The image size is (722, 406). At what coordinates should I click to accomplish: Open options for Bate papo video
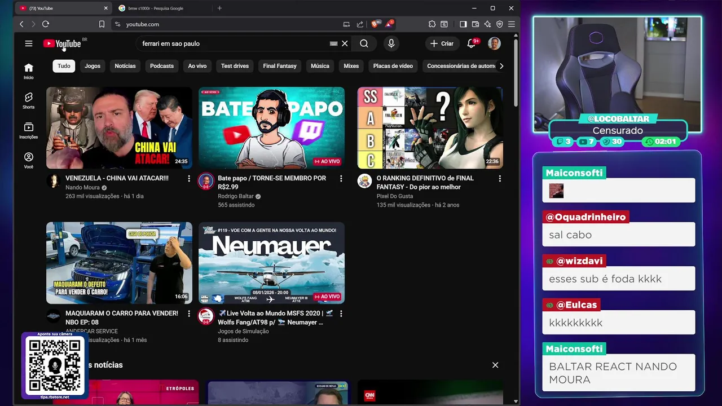[341, 178]
